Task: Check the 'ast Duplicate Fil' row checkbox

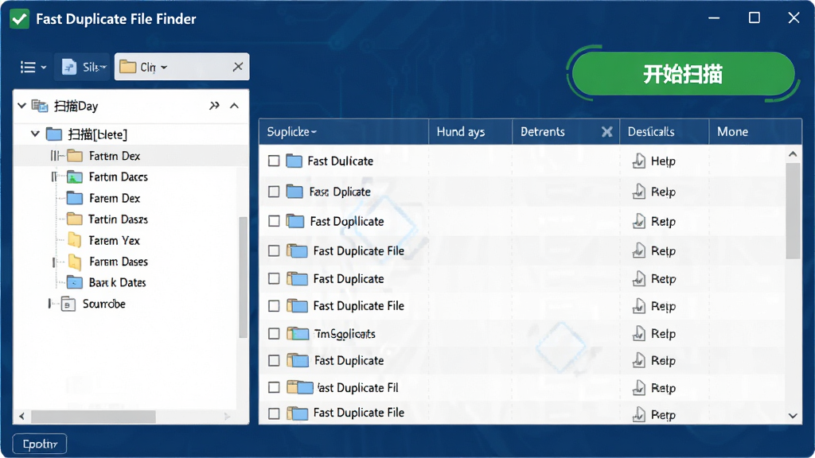Action: [274, 387]
